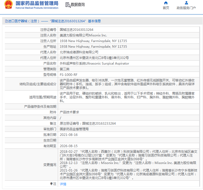Image resolution: width=203 pixels, height=190 pixels.
Task: Click the 有效期至 row label
Action: click(50, 146)
